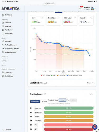Open Profiles & Zones link
The width and height of the screenshot is (99, 132).
(10, 45)
